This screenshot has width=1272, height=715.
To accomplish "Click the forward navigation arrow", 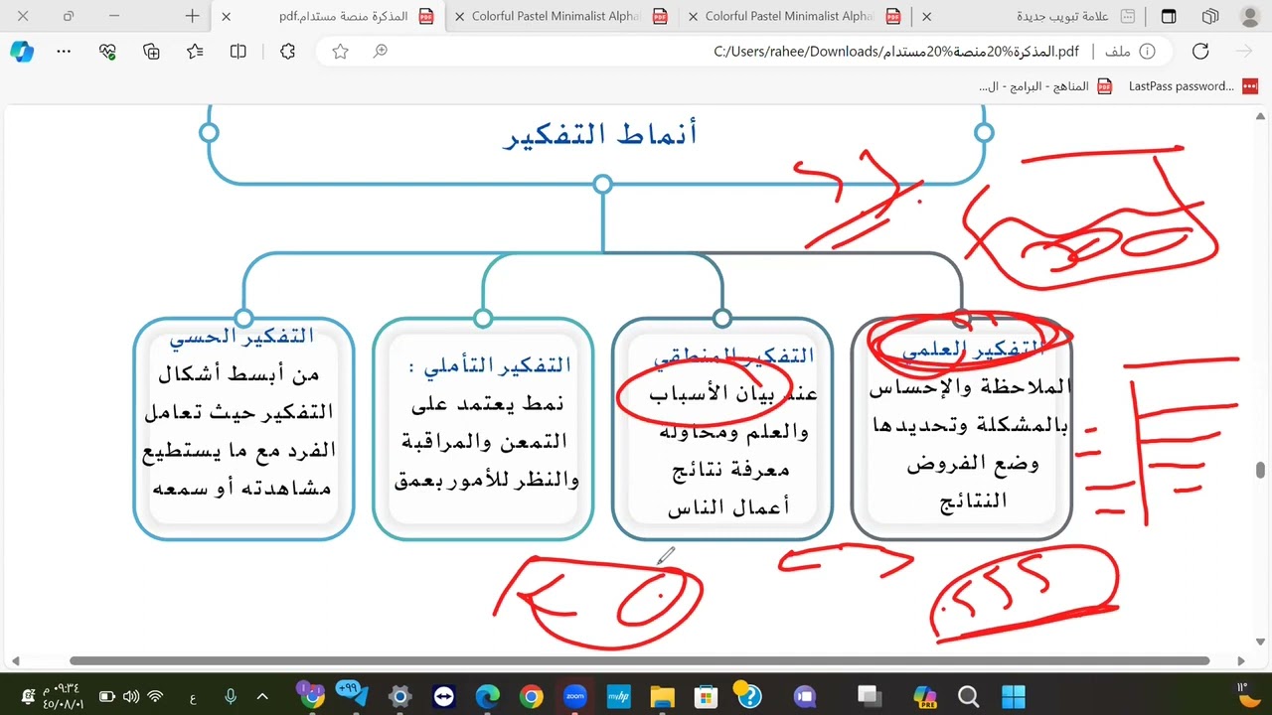I will pos(1244,52).
